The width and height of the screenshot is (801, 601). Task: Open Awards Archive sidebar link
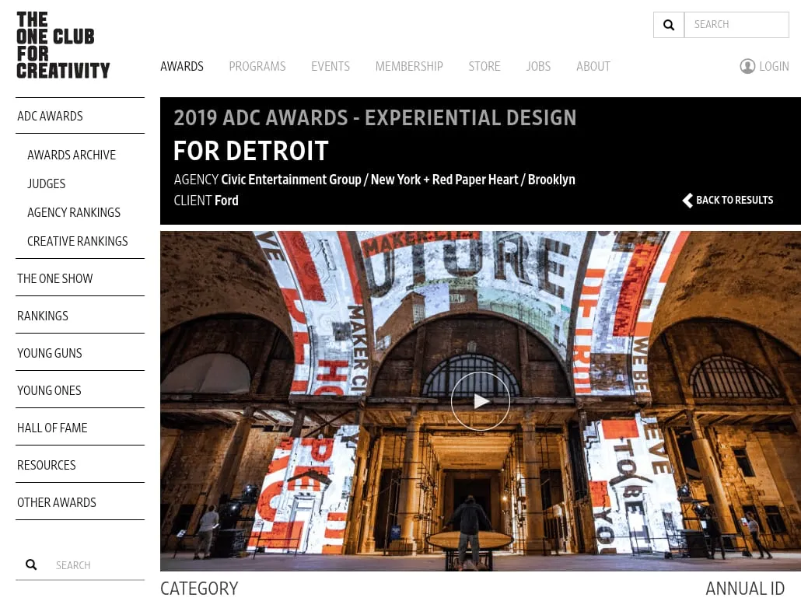(72, 155)
